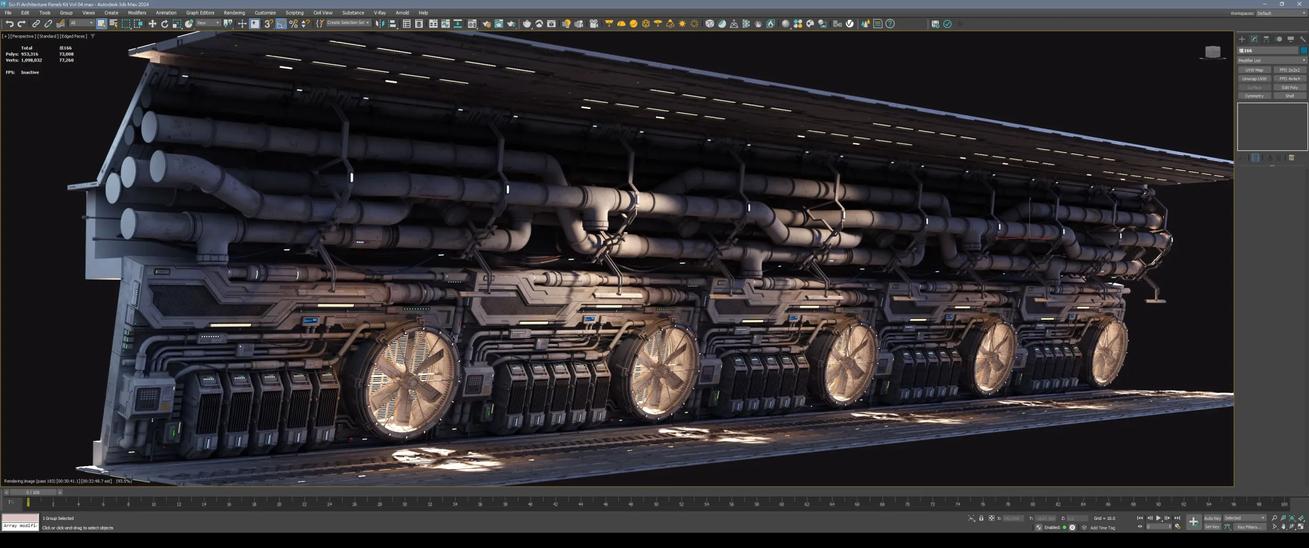Switch to the Hierarchy panel tab icon
Viewport: 1309px width, 548px height.
1266,39
